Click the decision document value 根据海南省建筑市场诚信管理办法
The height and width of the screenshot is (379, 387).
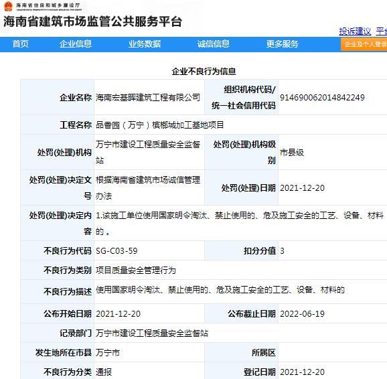click(148, 188)
